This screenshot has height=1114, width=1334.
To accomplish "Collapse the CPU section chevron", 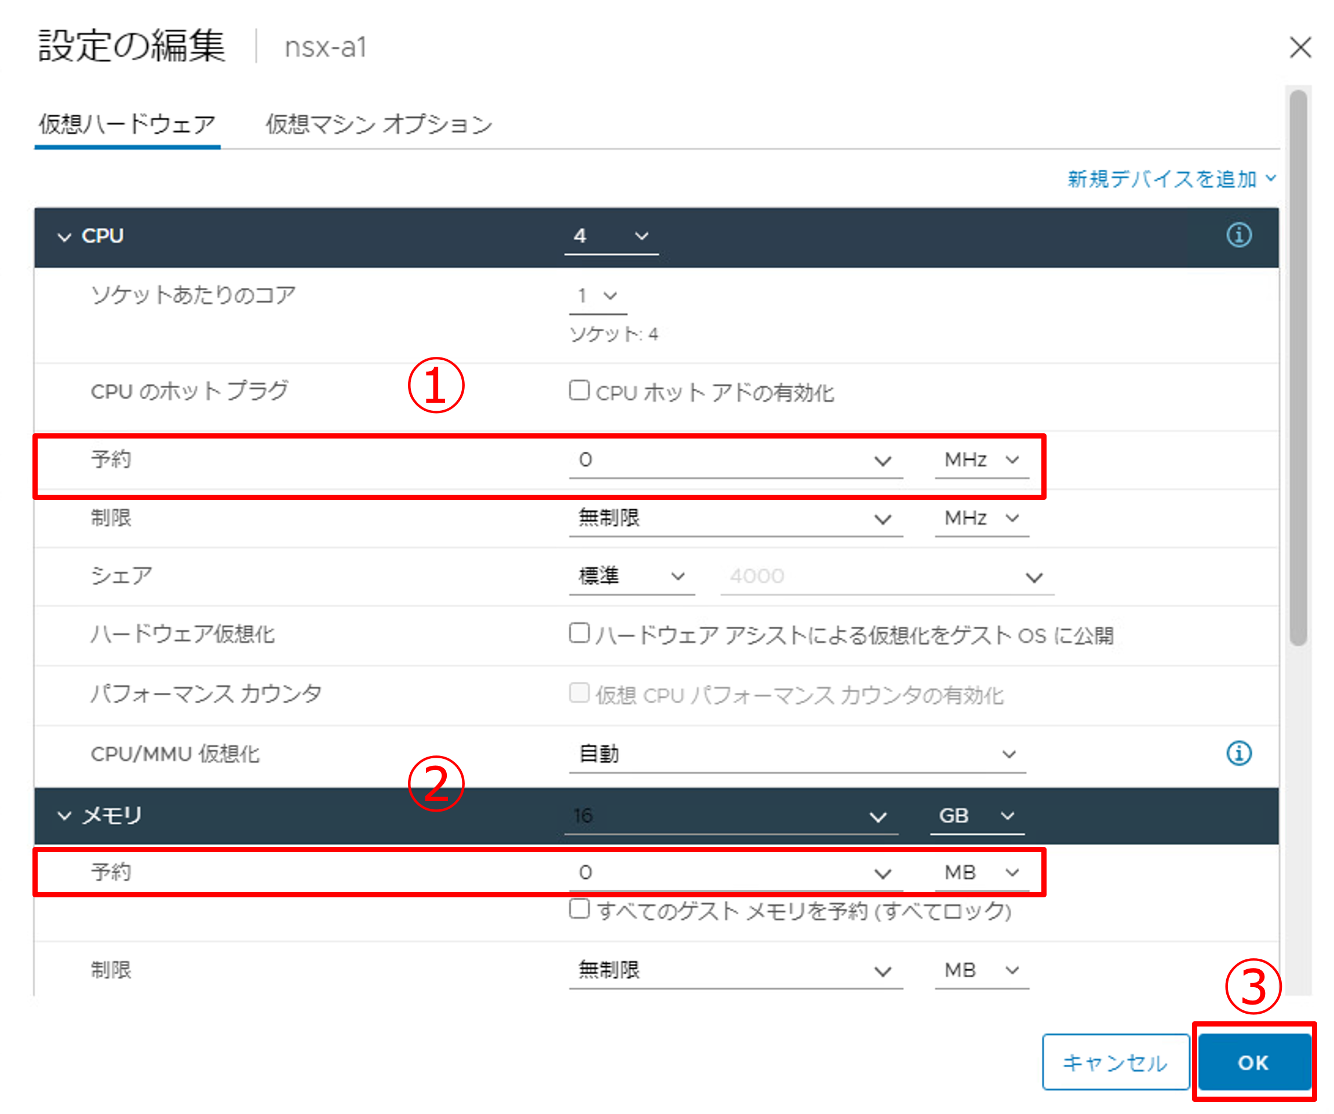I will (x=64, y=237).
